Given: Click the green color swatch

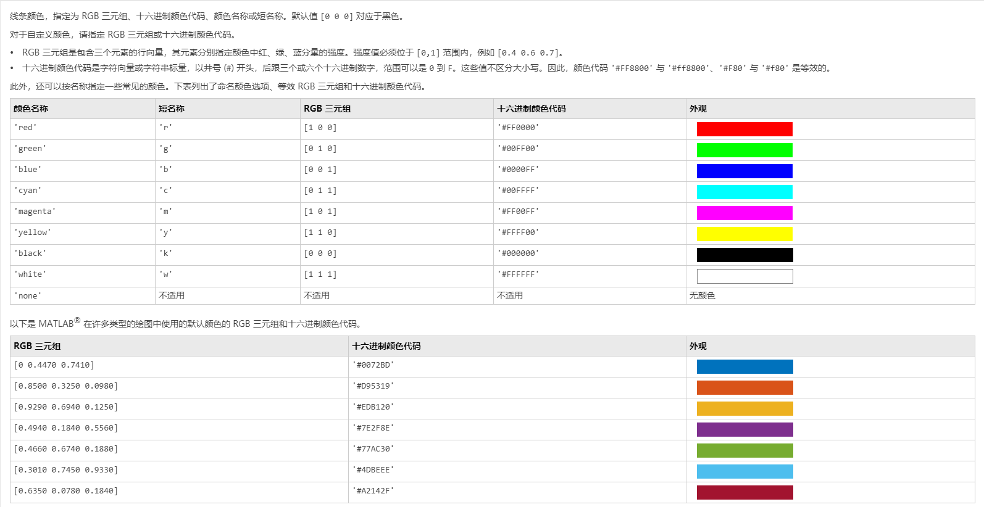Looking at the screenshot, I should [x=744, y=150].
